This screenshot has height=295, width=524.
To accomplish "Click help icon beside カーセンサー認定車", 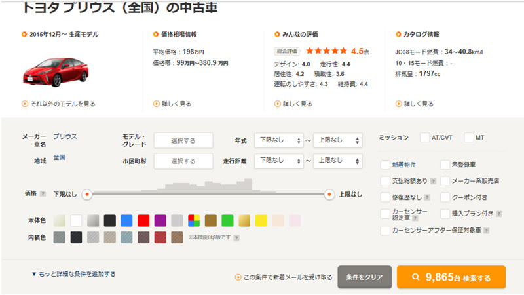I will click(x=415, y=218).
